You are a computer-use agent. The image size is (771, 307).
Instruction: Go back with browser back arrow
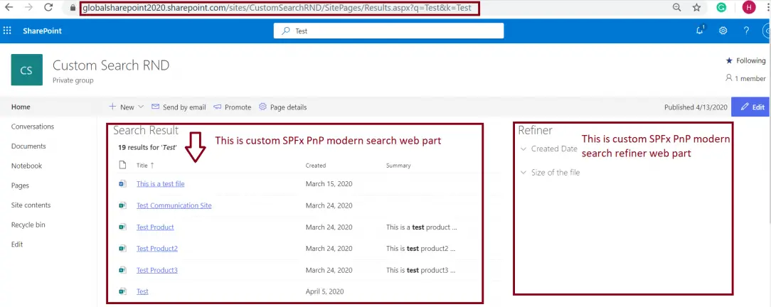tap(8, 7)
